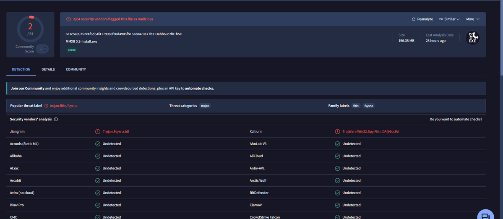
Task: Click the TrojWare.Win32.Spy.Fitin.DA@6cc9zl detection
Action: tap(371, 131)
